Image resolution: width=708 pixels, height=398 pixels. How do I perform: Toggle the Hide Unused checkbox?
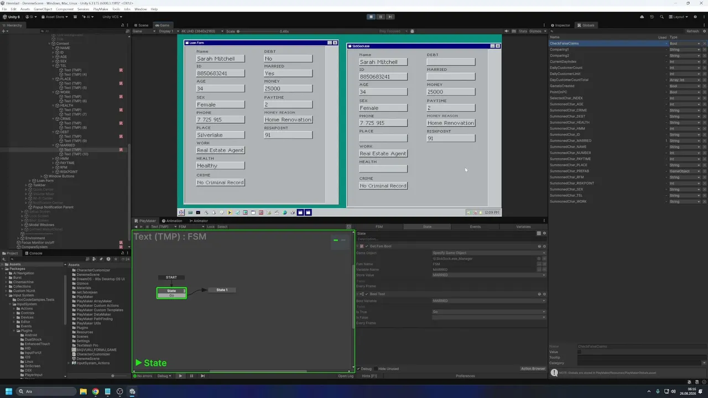pyautogui.click(x=375, y=369)
